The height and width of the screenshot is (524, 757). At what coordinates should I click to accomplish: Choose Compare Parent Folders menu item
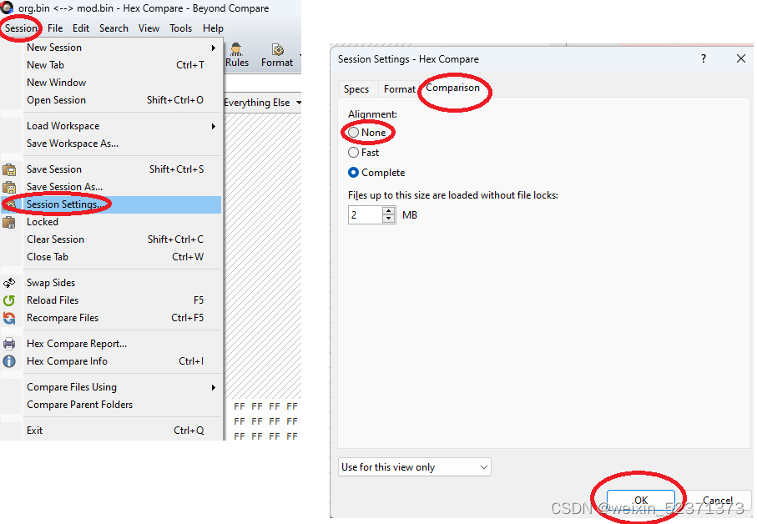coord(111,405)
